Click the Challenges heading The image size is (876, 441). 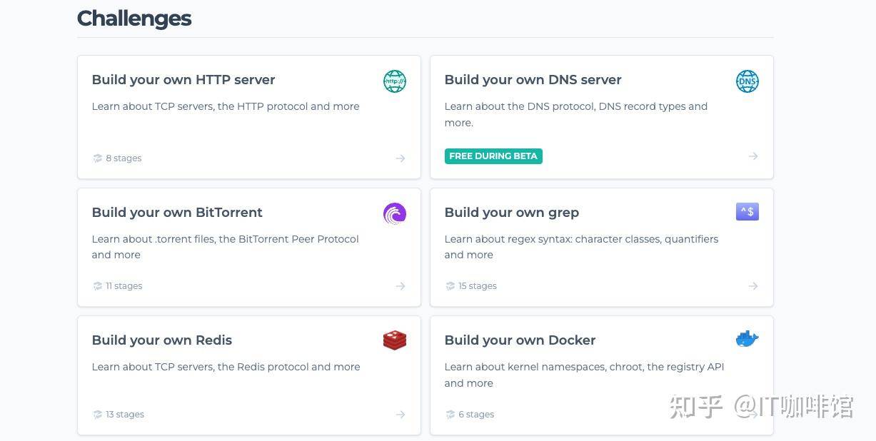pyautogui.click(x=134, y=19)
